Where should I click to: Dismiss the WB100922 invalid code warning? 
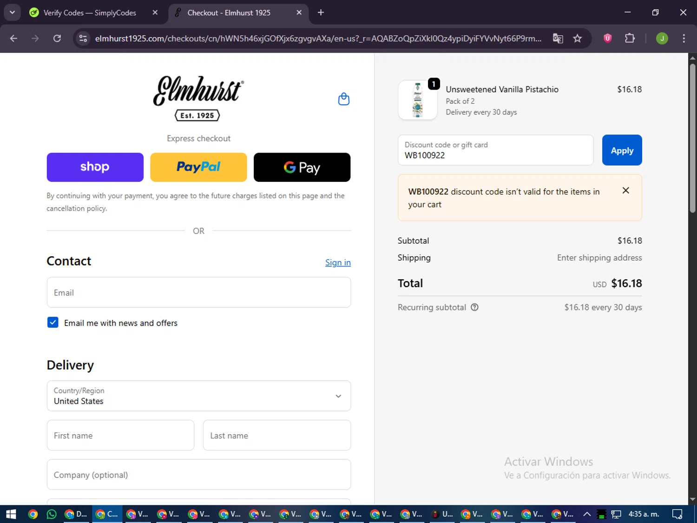tap(626, 191)
